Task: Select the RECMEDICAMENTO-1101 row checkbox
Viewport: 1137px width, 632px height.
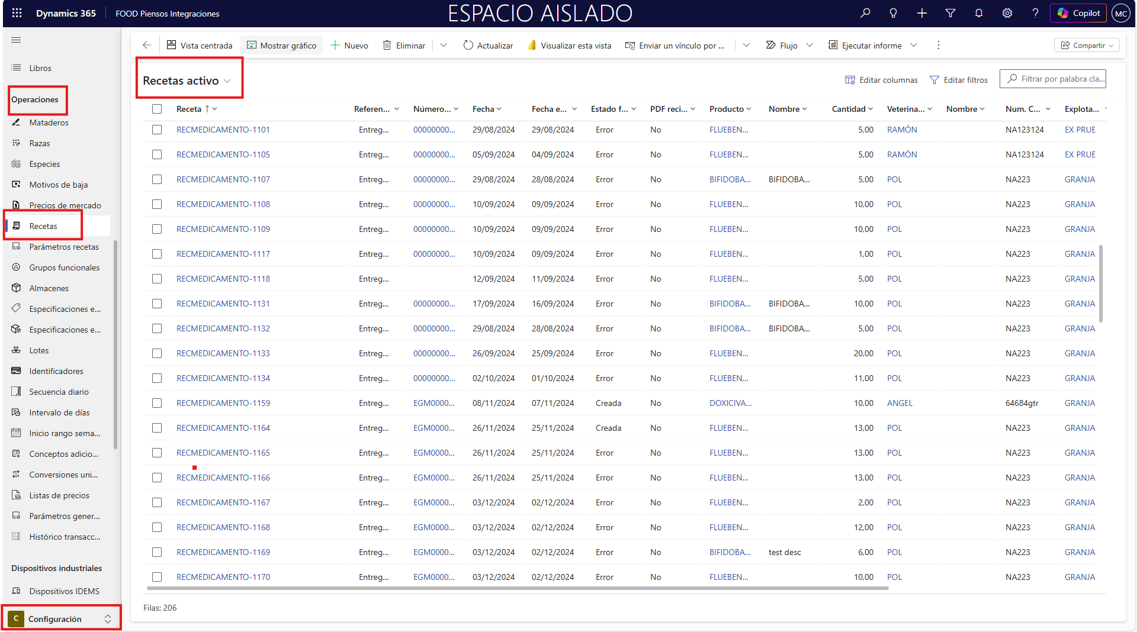Action: point(157,130)
